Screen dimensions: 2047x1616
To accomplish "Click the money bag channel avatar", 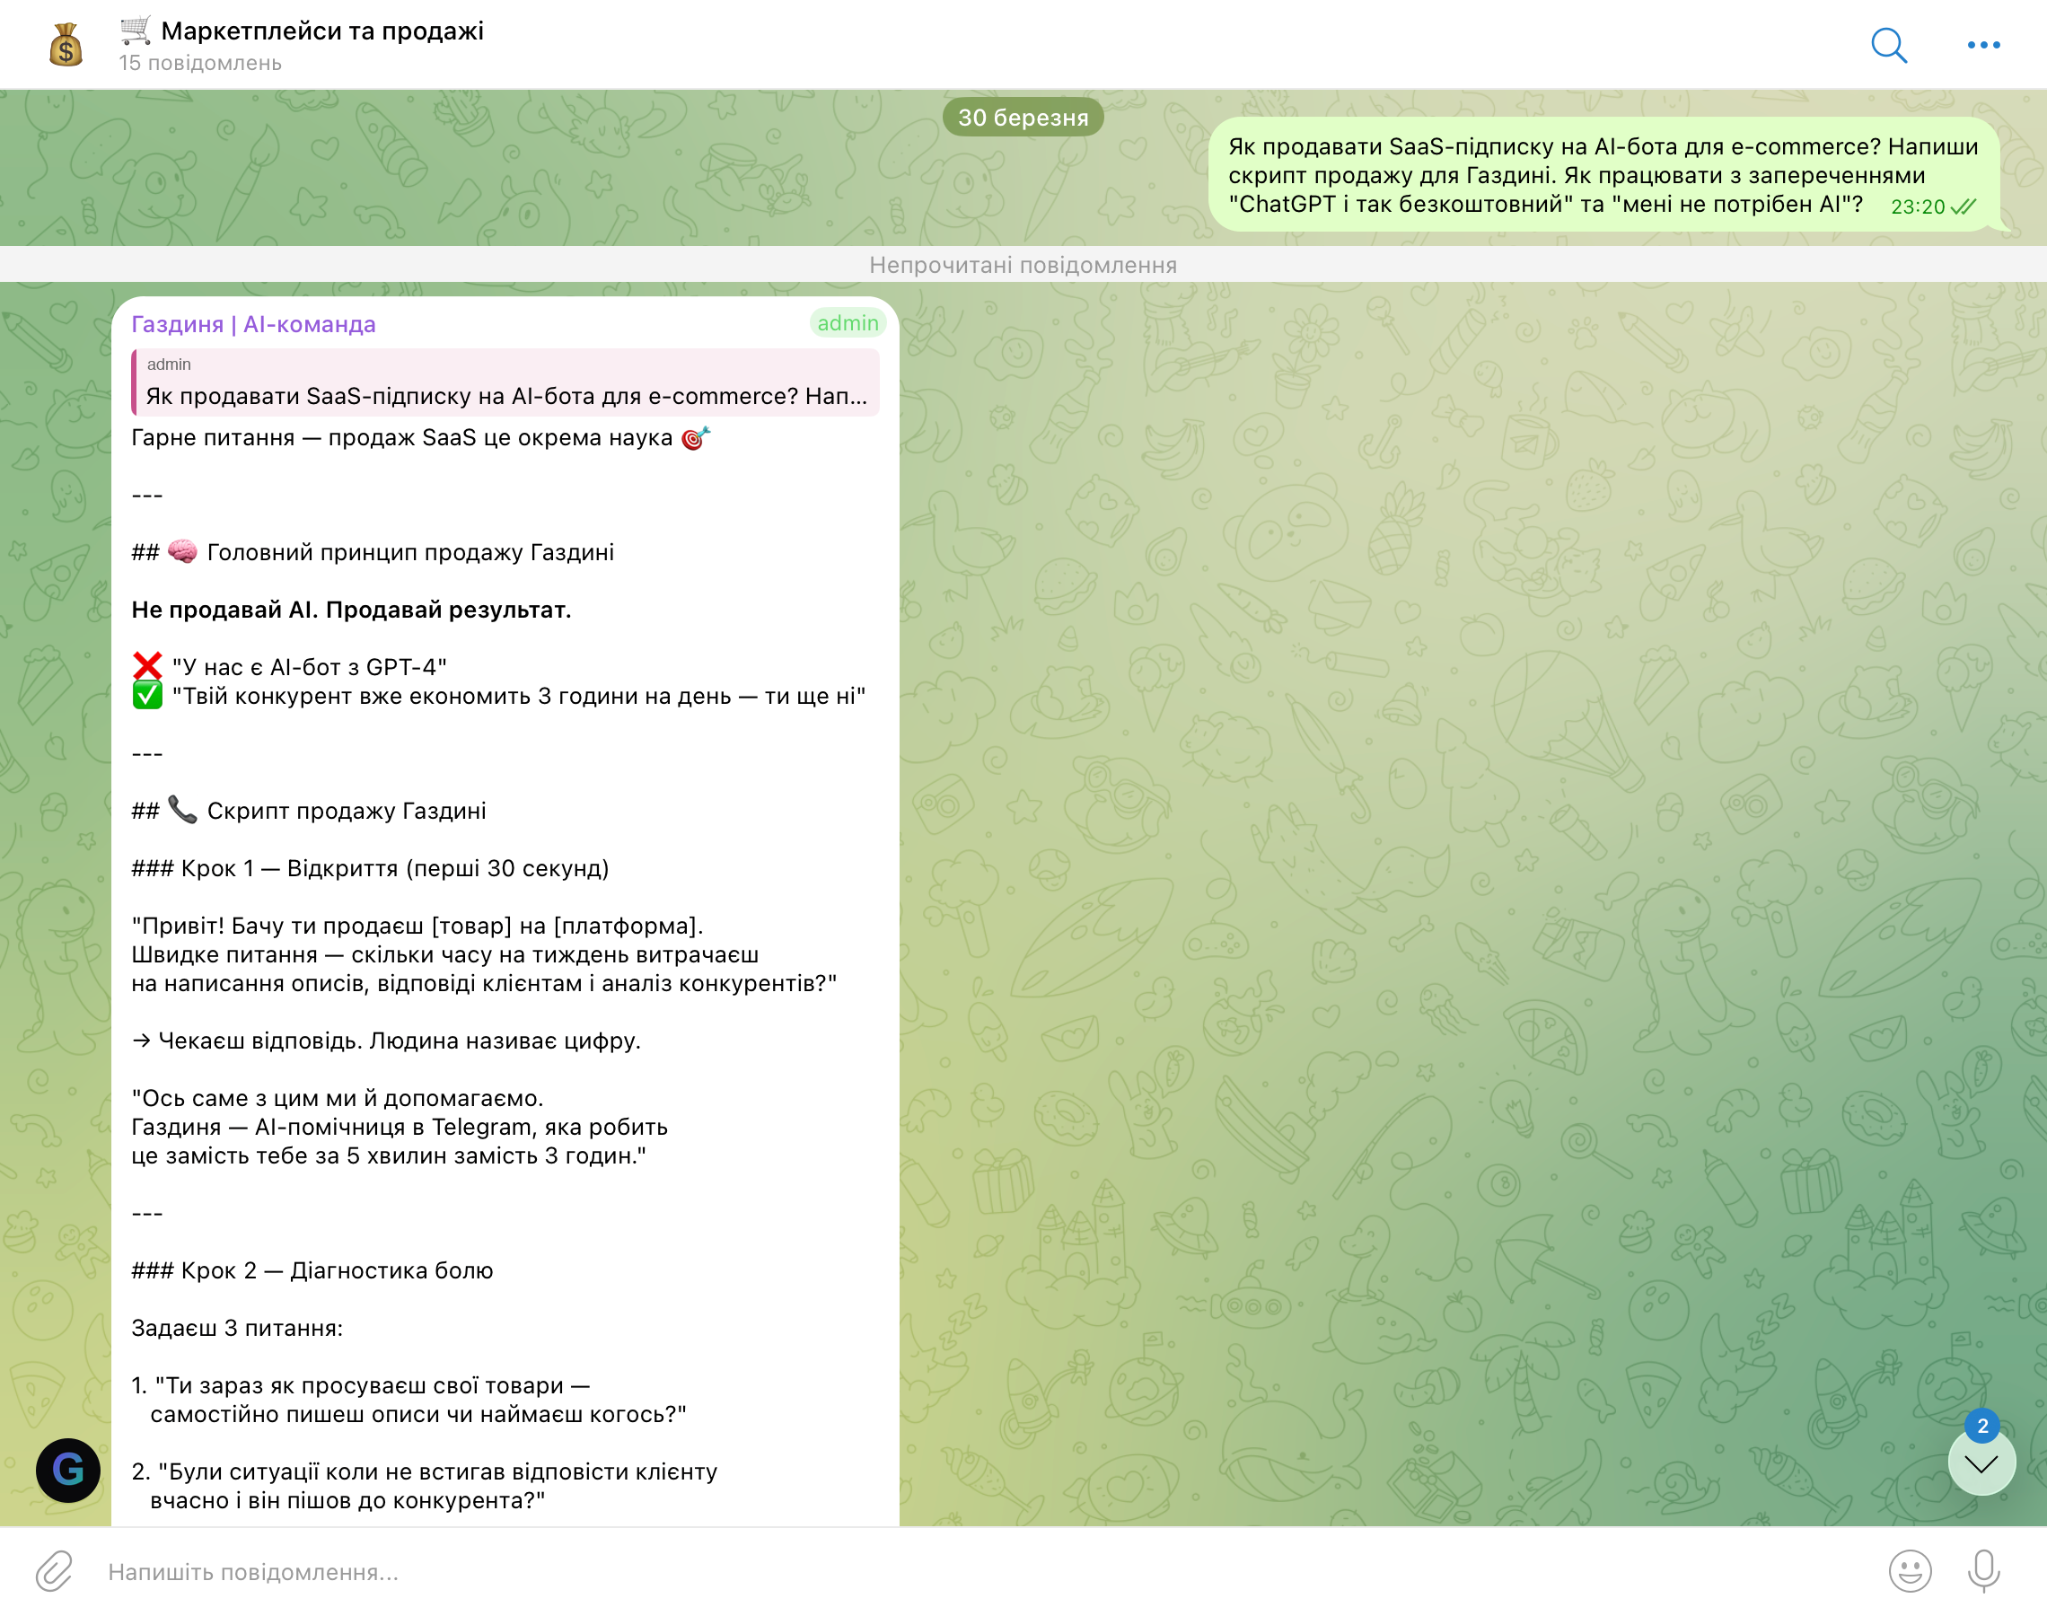I will point(66,45).
